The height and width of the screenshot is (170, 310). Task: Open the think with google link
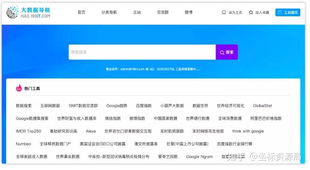coord(248,131)
